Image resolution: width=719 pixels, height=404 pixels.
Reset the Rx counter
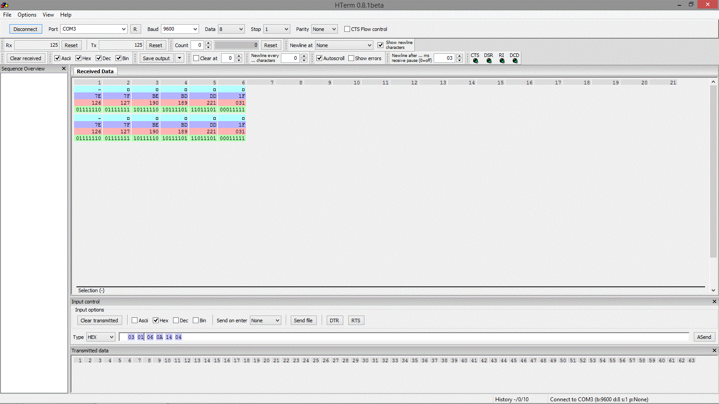(x=71, y=45)
